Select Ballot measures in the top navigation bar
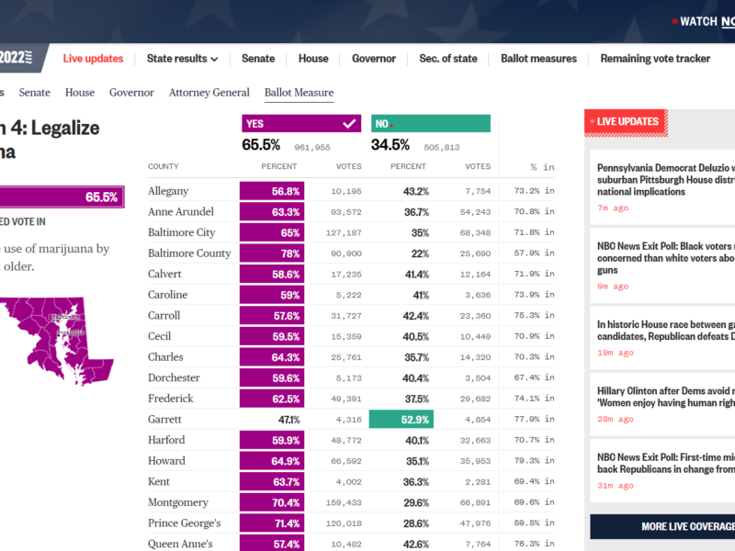 538,59
